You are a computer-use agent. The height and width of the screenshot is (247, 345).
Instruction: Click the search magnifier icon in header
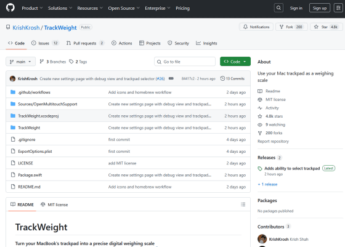pos(278,8)
